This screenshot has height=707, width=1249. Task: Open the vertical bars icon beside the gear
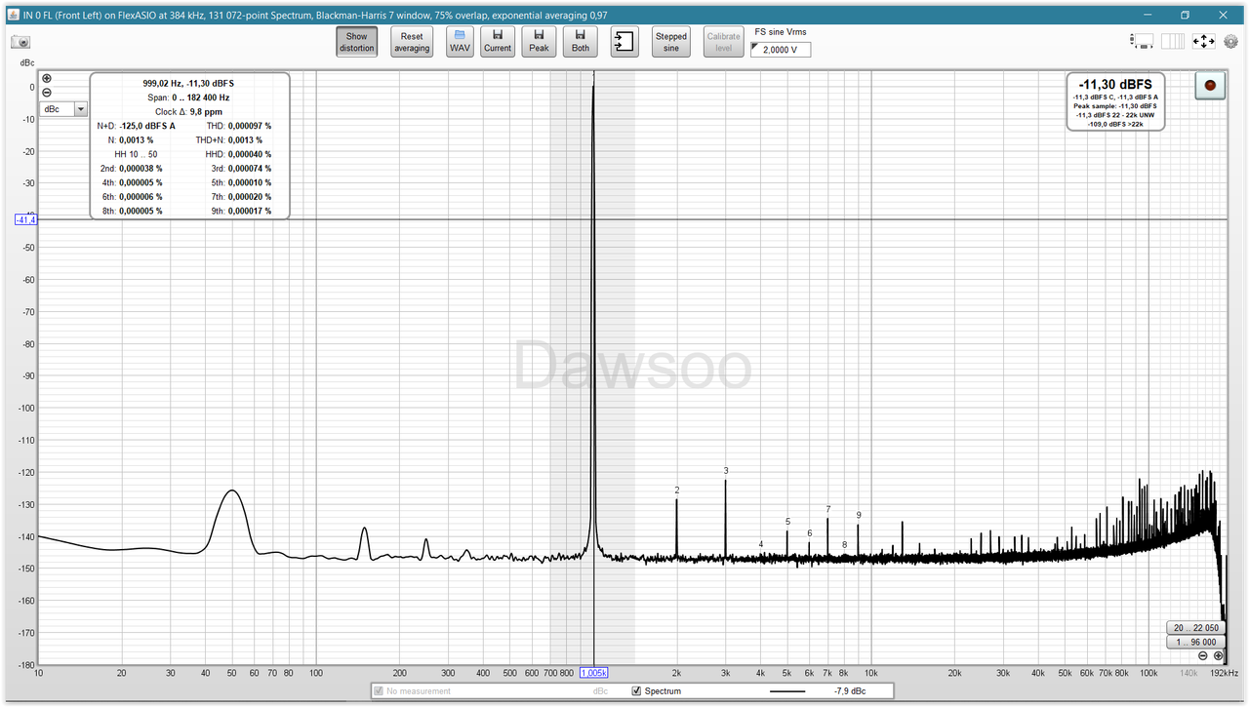pyautogui.click(x=1173, y=42)
